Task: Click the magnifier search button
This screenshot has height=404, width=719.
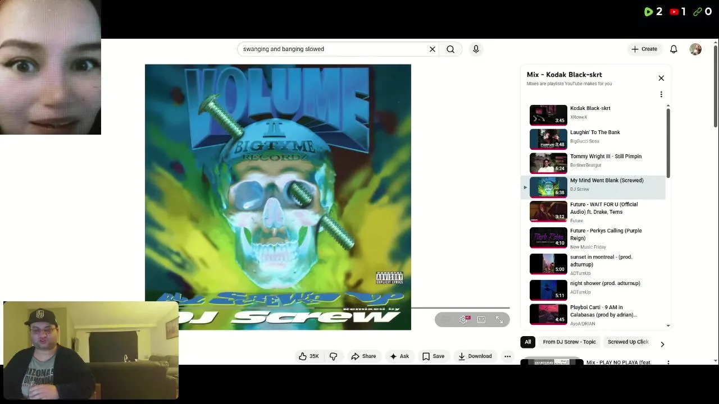Action: [x=450, y=49]
